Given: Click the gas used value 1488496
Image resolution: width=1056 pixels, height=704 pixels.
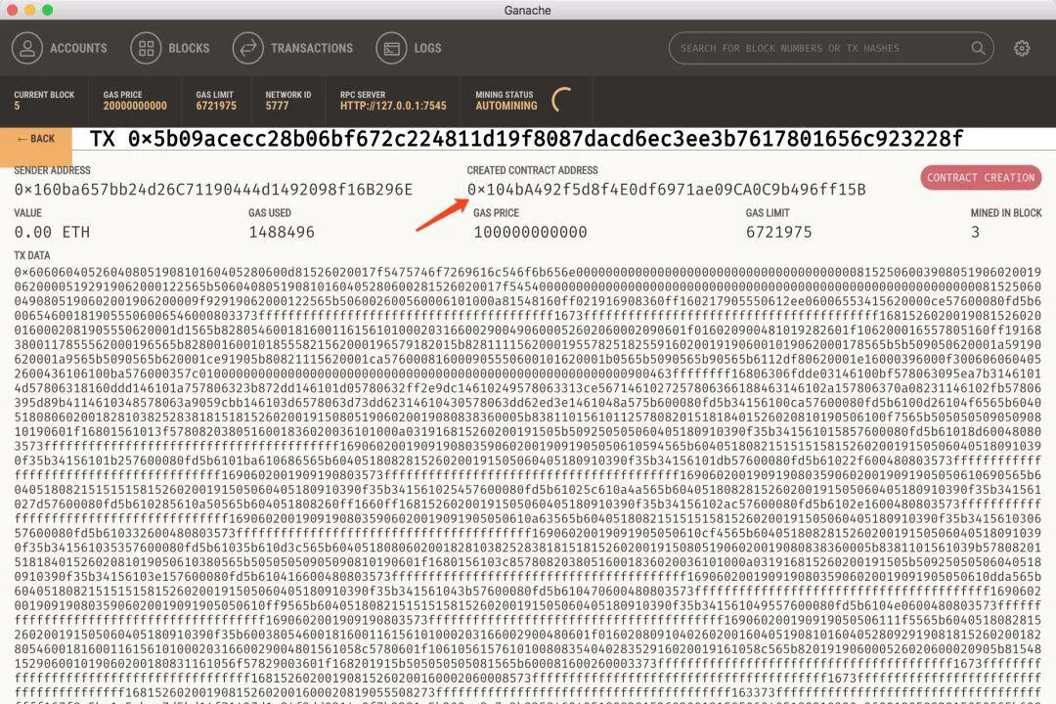Looking at the screenshot, I should coord(282,232).
